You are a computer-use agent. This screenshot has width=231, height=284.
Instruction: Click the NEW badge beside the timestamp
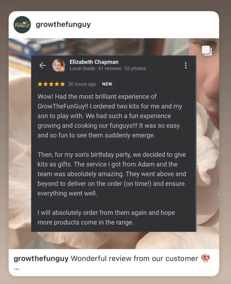(x=107, y=84)
